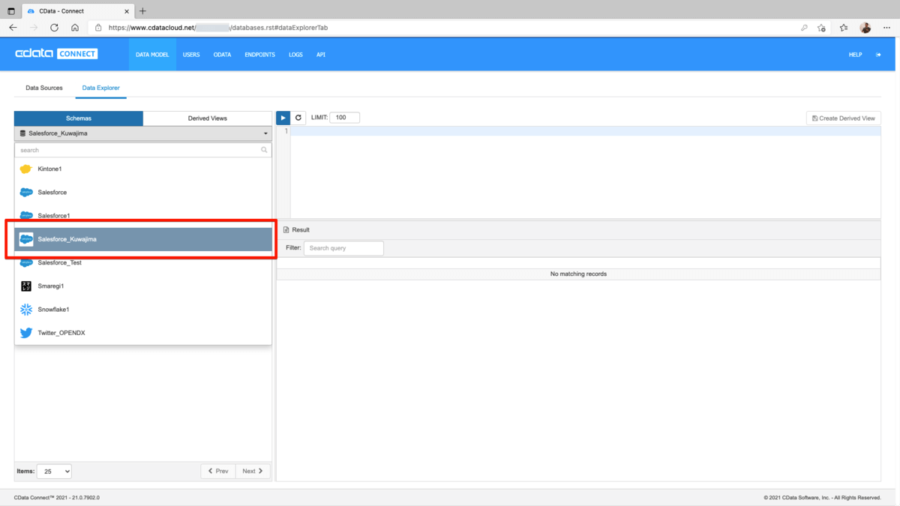Click the Smaregi1 icon
Screen dimensions: 900x506
tap(26, 286)
